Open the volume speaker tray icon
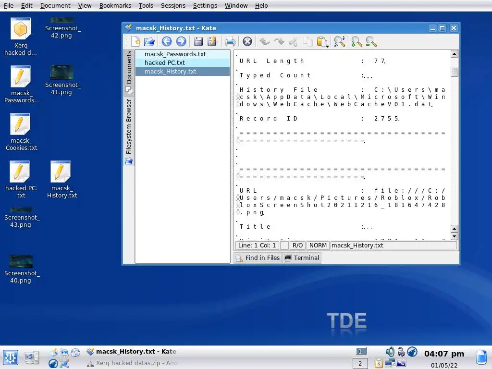492x369 pixels. pos(390,352)
